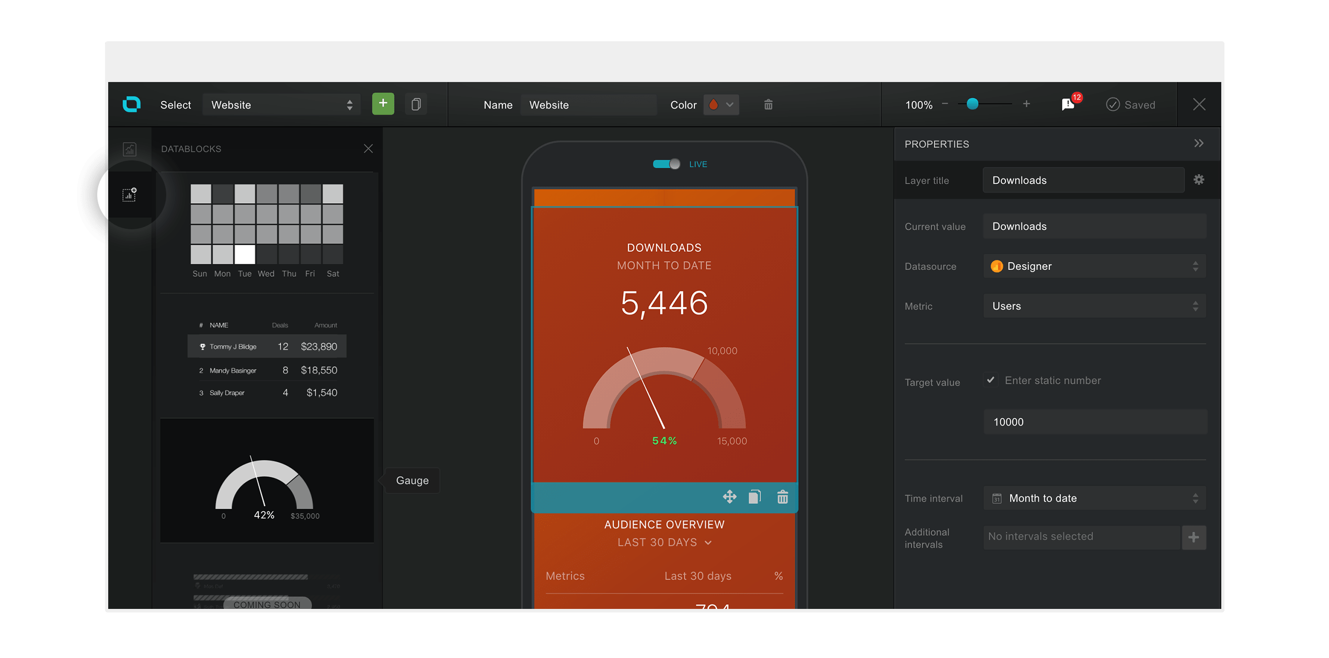The width and height of the screenshot is (1329, 658).
Task: Expand the Color picker dropdown
Action: coord(721,104)
